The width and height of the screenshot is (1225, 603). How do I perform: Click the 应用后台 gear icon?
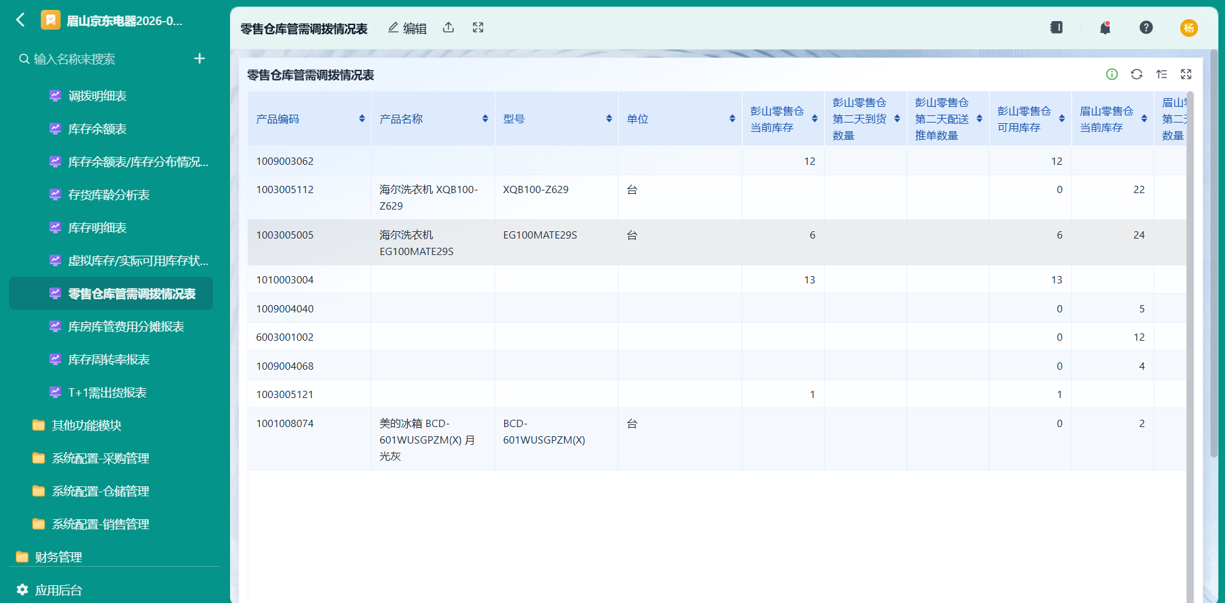(22, 589)
